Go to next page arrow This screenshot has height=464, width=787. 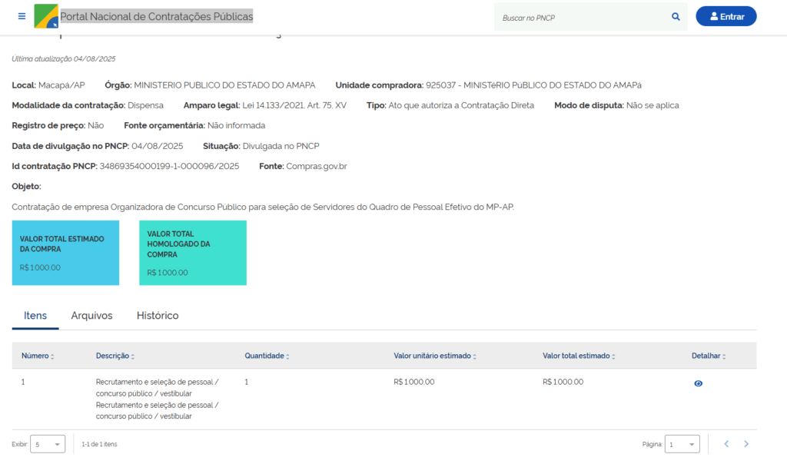coord(745,444)
